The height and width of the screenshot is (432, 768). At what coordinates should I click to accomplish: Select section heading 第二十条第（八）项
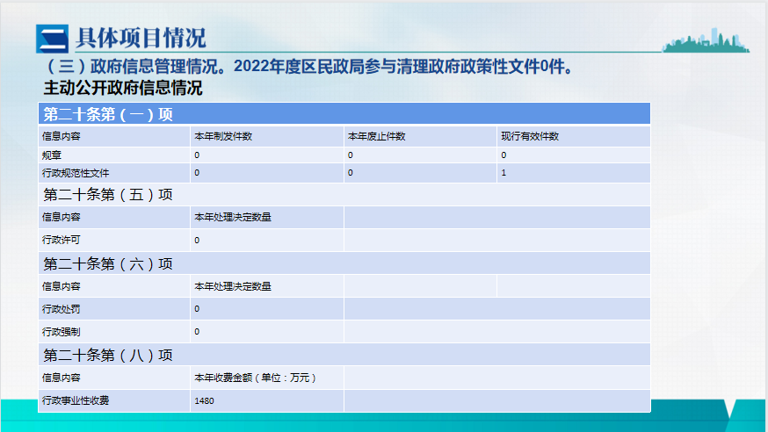[x=108, y=356]
